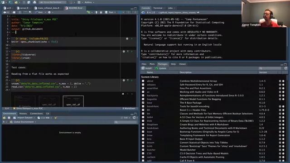Click the Install packages button
This screenshot has height=163, width=290.
[147, 68]
